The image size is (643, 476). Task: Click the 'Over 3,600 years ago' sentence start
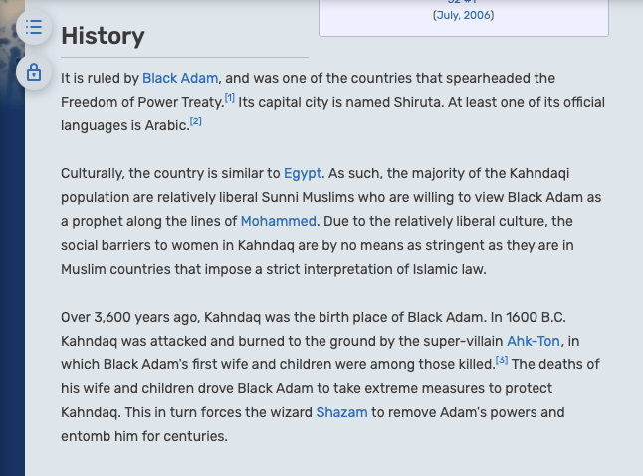point(129,317)
